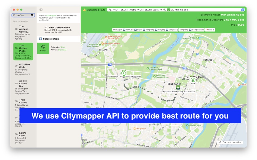Image resolution: width=257 pixels, height=160 pixels.
Task: Click the walk marker near That Coffee Place
Action: (193, 80)
